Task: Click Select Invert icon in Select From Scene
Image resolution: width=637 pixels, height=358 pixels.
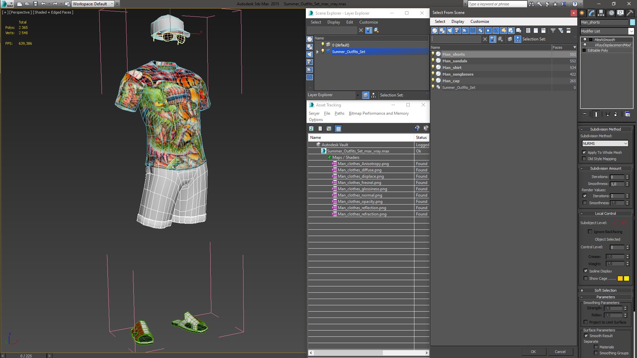Action: click(543, 30)
